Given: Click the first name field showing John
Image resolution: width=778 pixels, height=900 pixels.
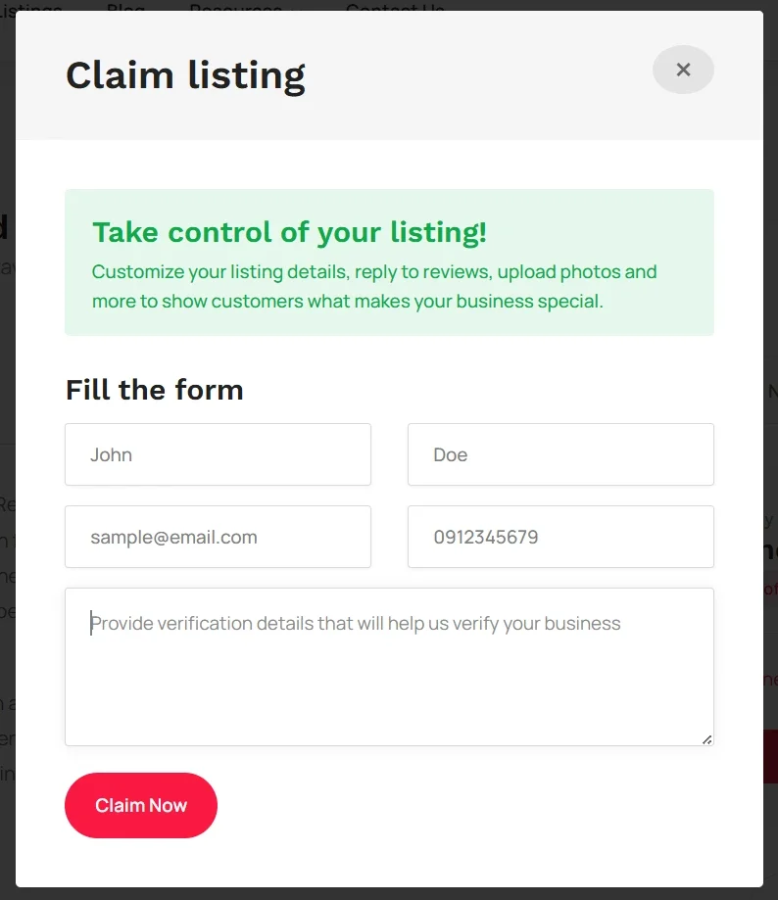Looking at the screenshot, I should pos(218,454).
